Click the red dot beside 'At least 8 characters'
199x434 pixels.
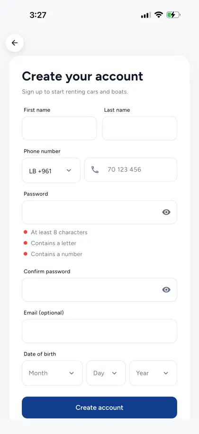click(x=26, y=232)
